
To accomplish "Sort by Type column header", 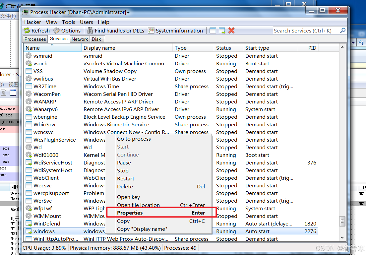I will [193, 48].
